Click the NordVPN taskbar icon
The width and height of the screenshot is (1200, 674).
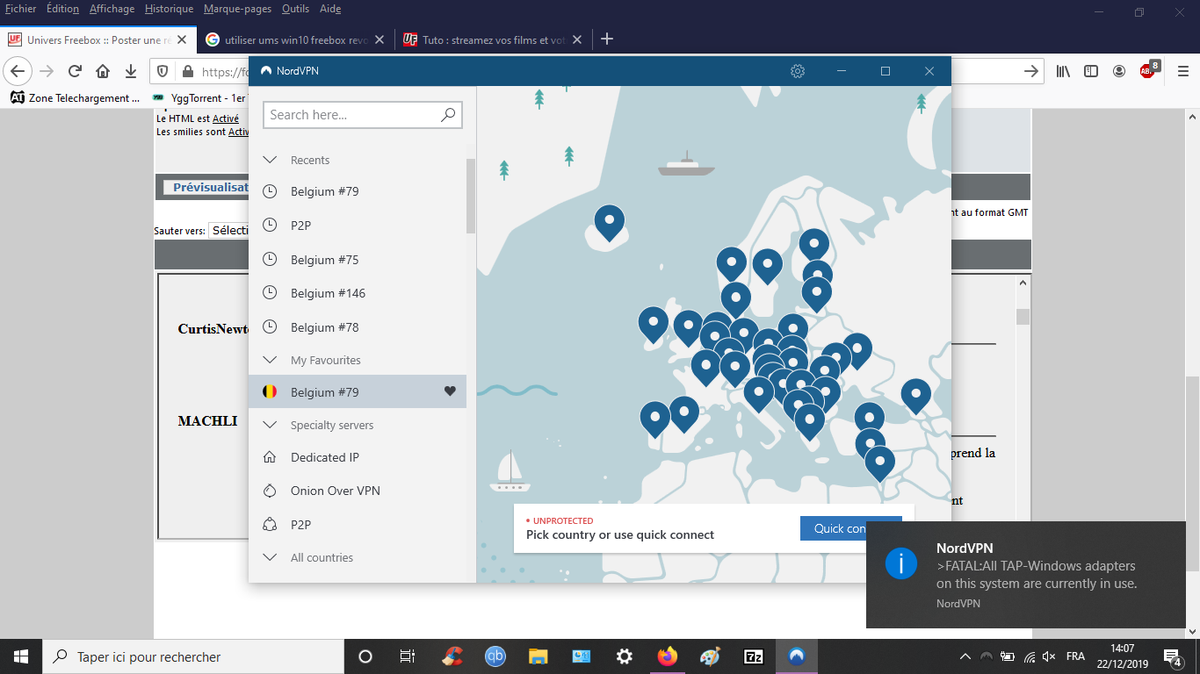pos(796,656)
